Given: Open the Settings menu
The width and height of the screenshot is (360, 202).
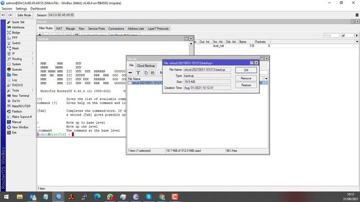Looking at the screenshot, I should [21, 9].
